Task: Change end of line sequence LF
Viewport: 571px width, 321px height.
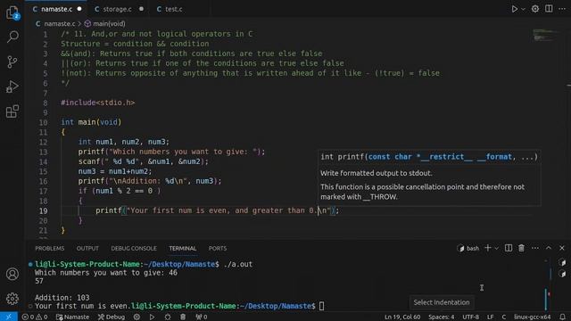Action: 491,317
